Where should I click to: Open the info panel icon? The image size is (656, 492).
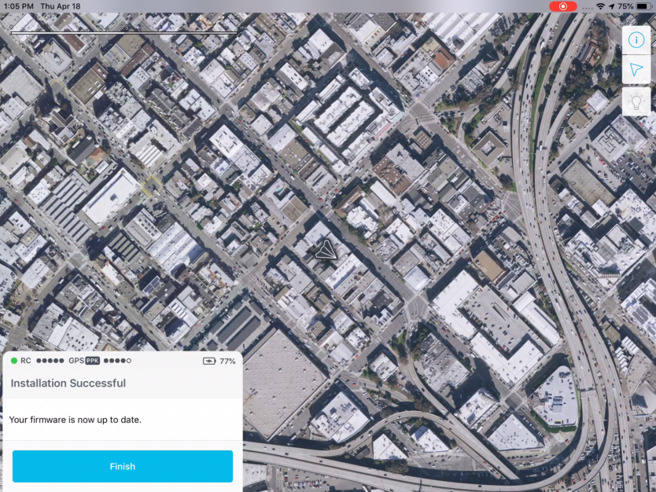coord(636,40)
